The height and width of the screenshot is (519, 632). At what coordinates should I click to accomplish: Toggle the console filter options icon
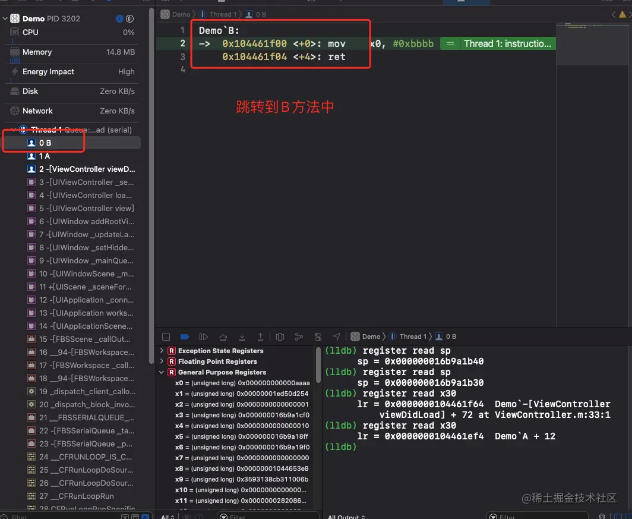494,515
